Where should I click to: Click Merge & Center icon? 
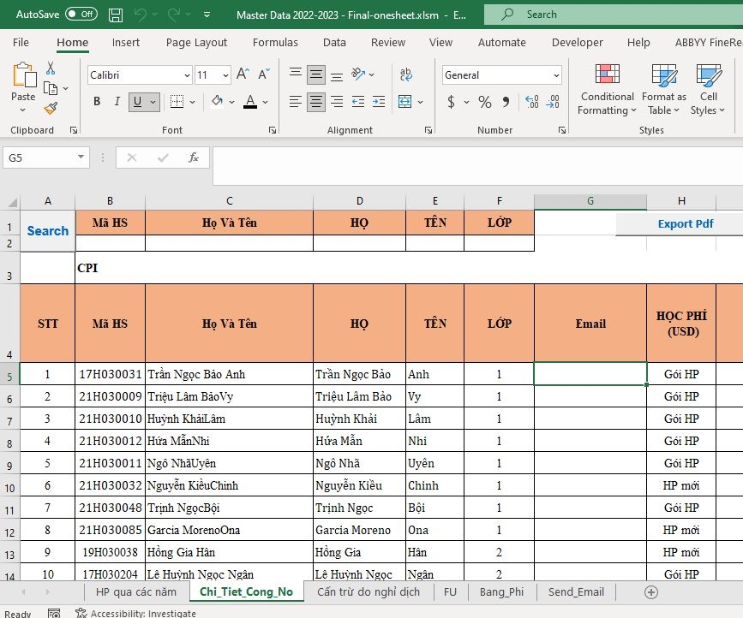tap(405, 101)
